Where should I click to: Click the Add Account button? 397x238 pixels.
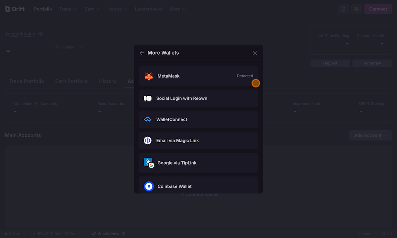tap(370, 135)
